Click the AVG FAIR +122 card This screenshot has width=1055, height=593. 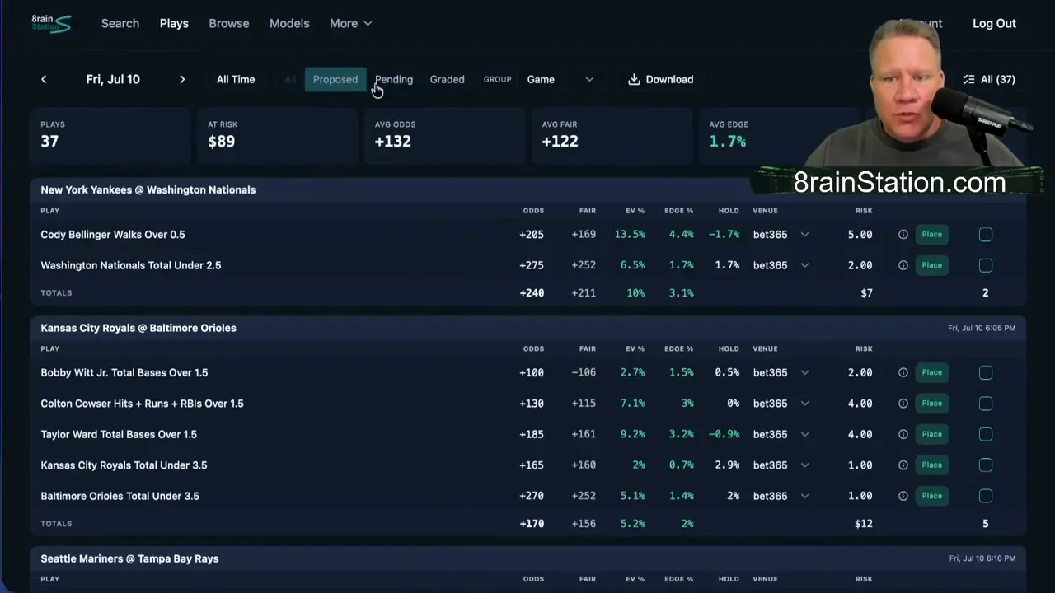612,134
